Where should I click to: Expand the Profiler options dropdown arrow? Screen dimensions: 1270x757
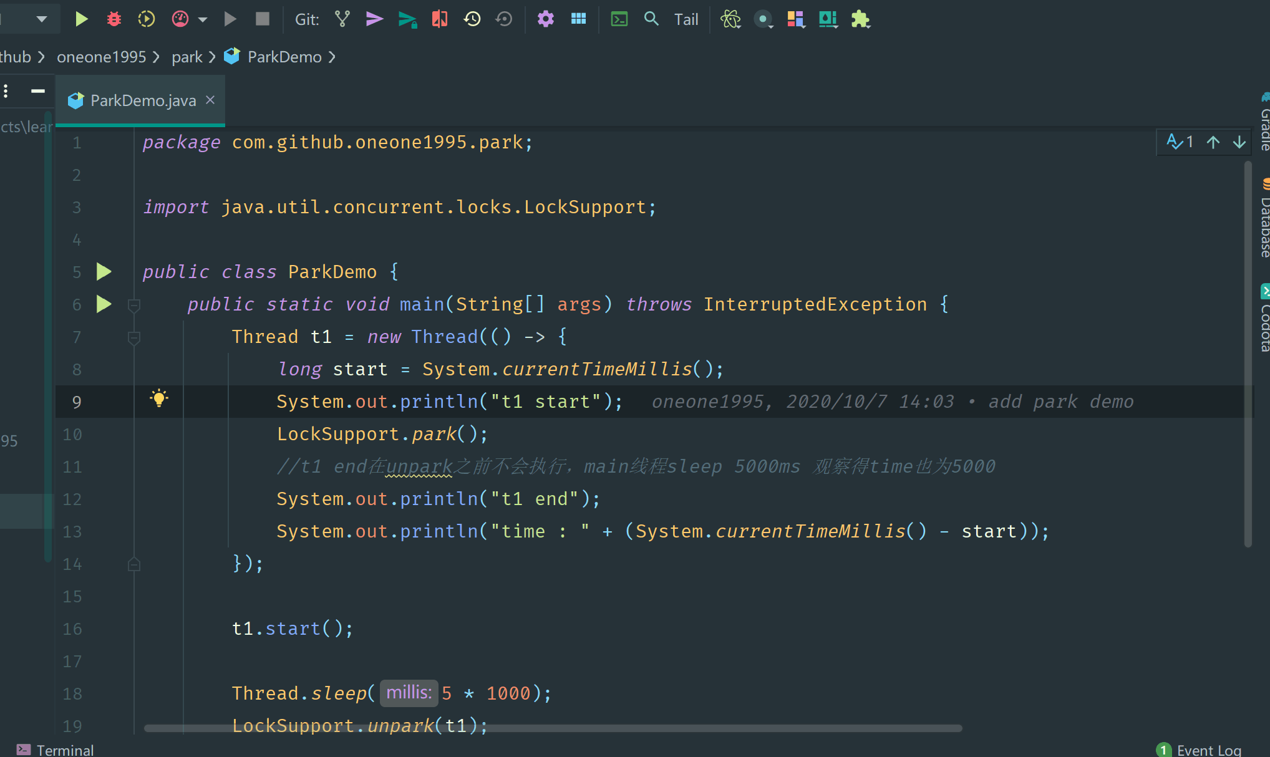coord(201,19)
